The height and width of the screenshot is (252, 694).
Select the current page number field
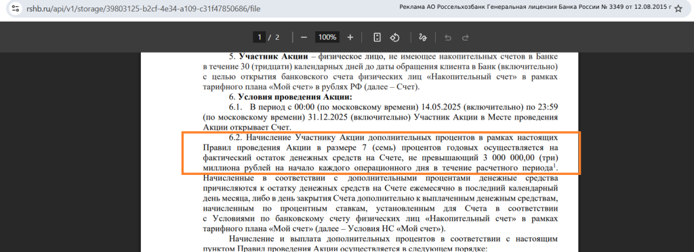(x=260, y=38)
